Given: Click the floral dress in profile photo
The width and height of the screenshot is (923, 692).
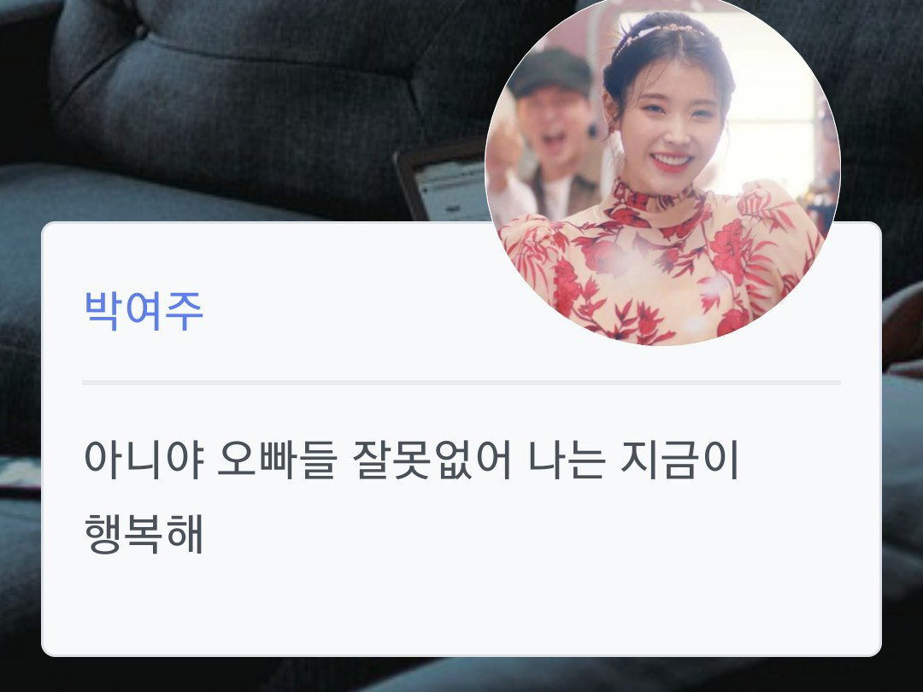Looking at the screenshot, I should click(659, 265).
